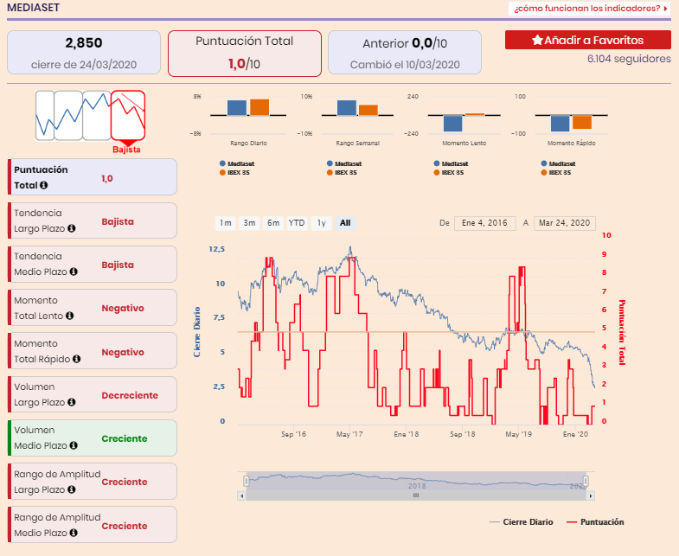Viewport: 679px width, 556px height.
Task: Click info icon for Volumen Largo Plazo
Action: (72, 403)
